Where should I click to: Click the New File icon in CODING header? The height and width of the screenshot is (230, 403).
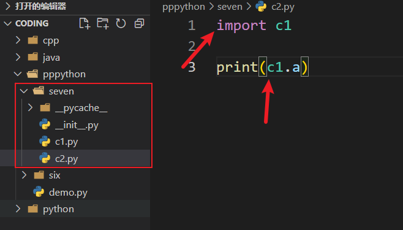click(85, 23)
